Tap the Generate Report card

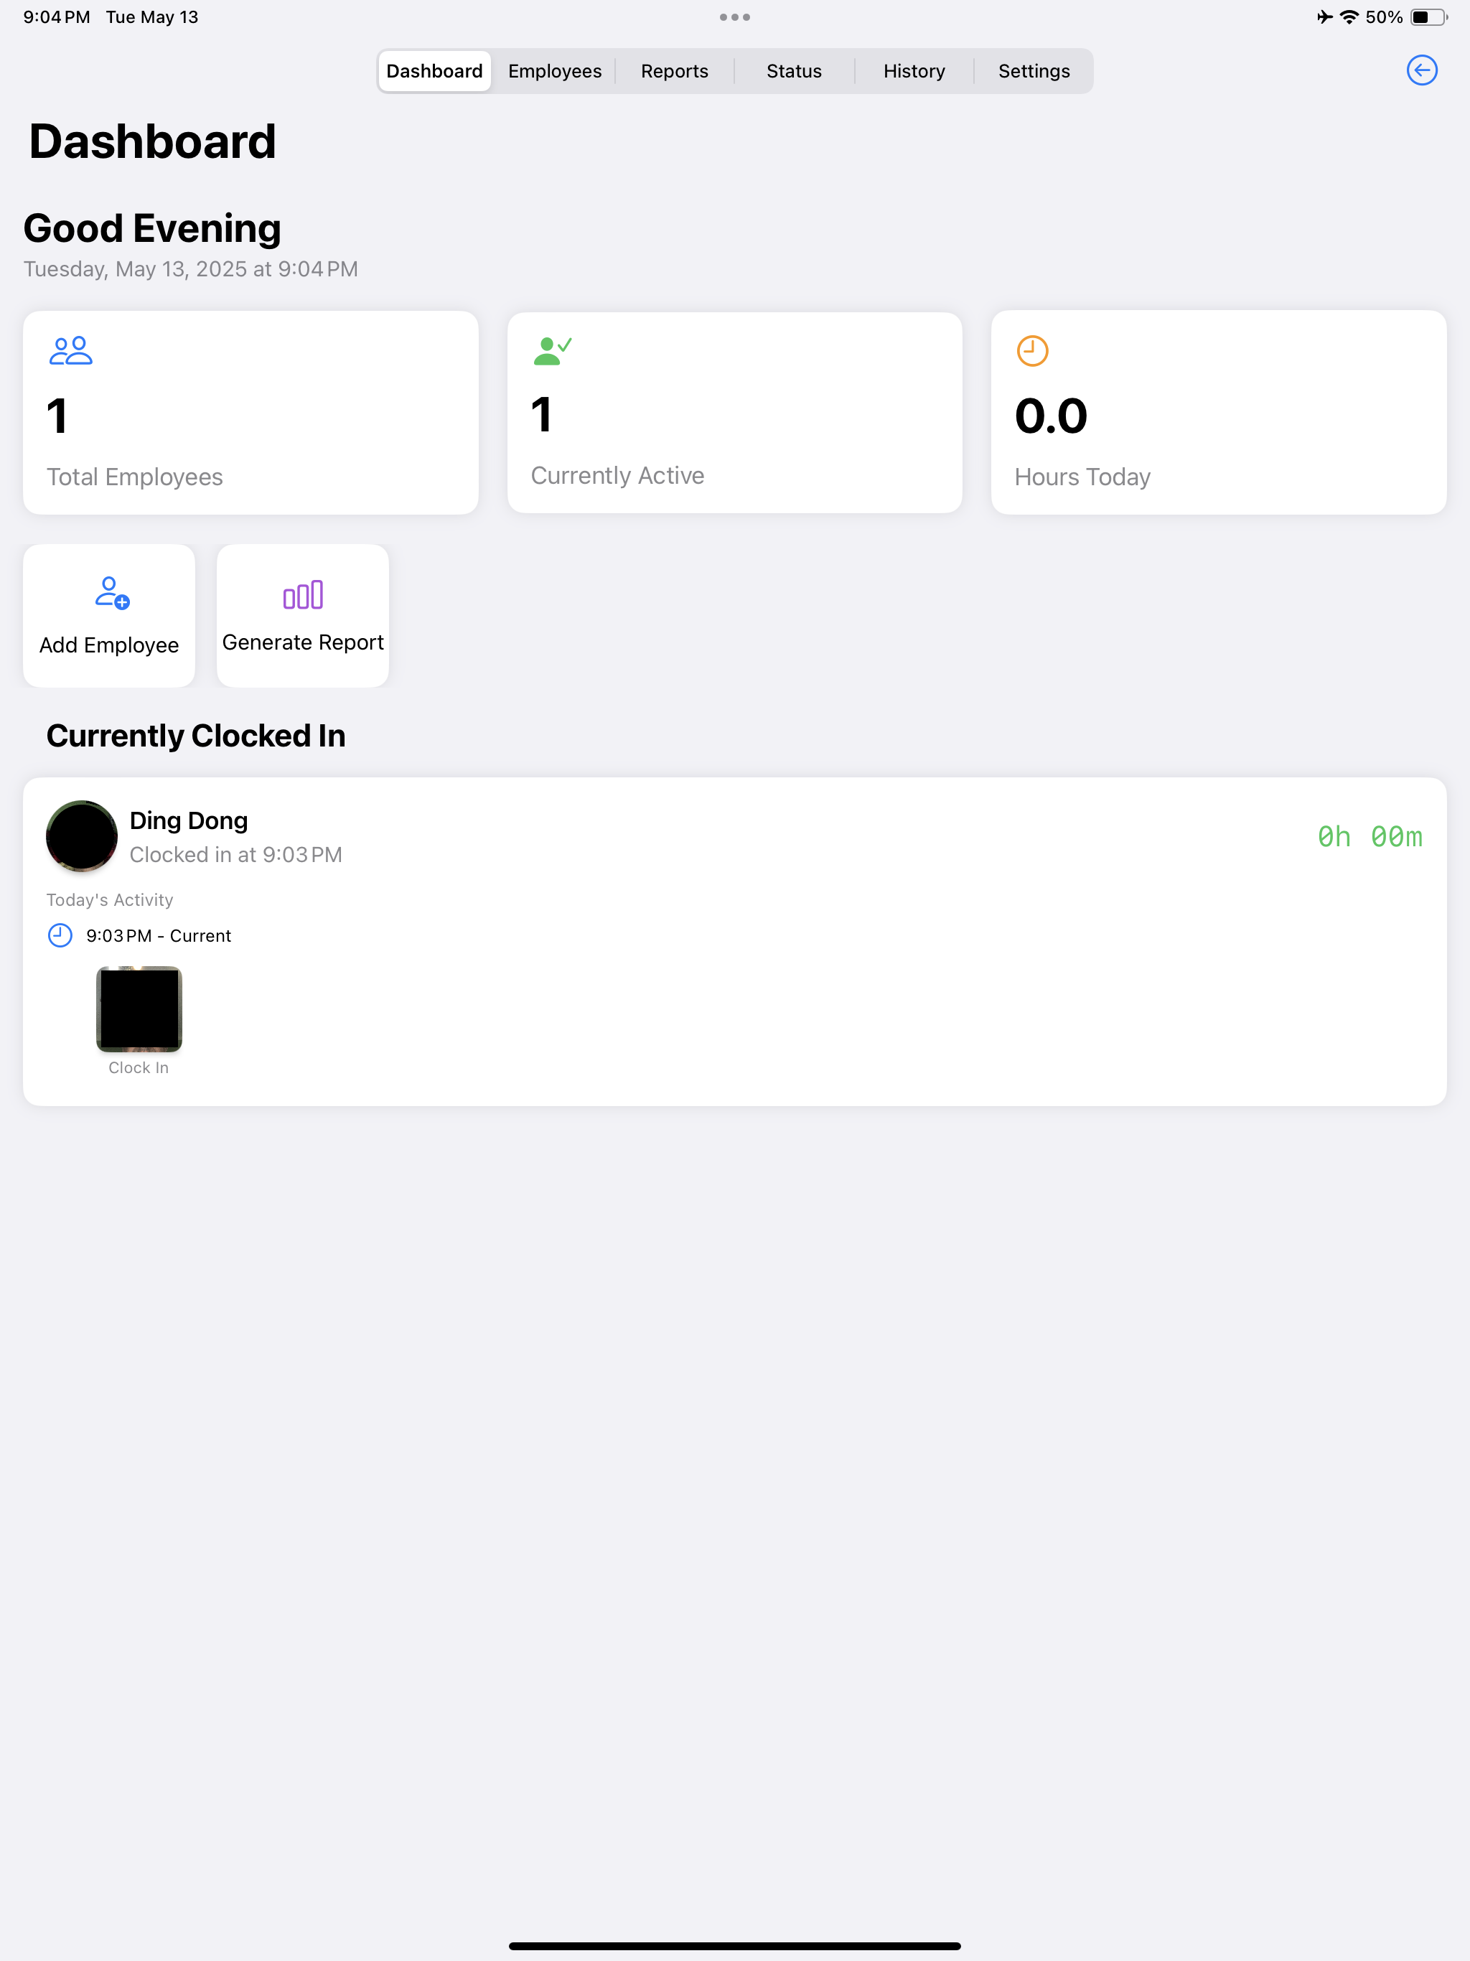[302, 615]
